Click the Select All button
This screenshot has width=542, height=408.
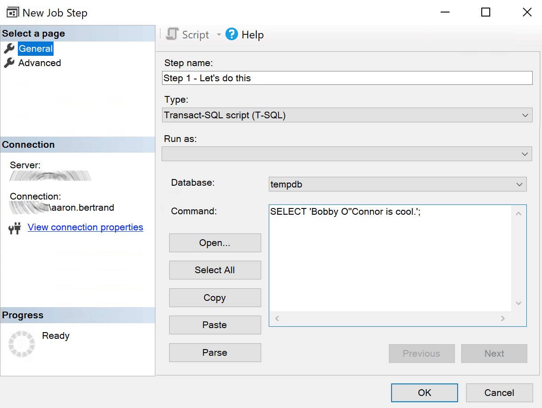click(215, 270)
